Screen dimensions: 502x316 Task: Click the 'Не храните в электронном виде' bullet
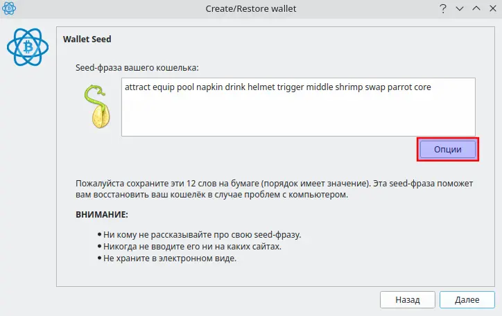coord(167,258)
